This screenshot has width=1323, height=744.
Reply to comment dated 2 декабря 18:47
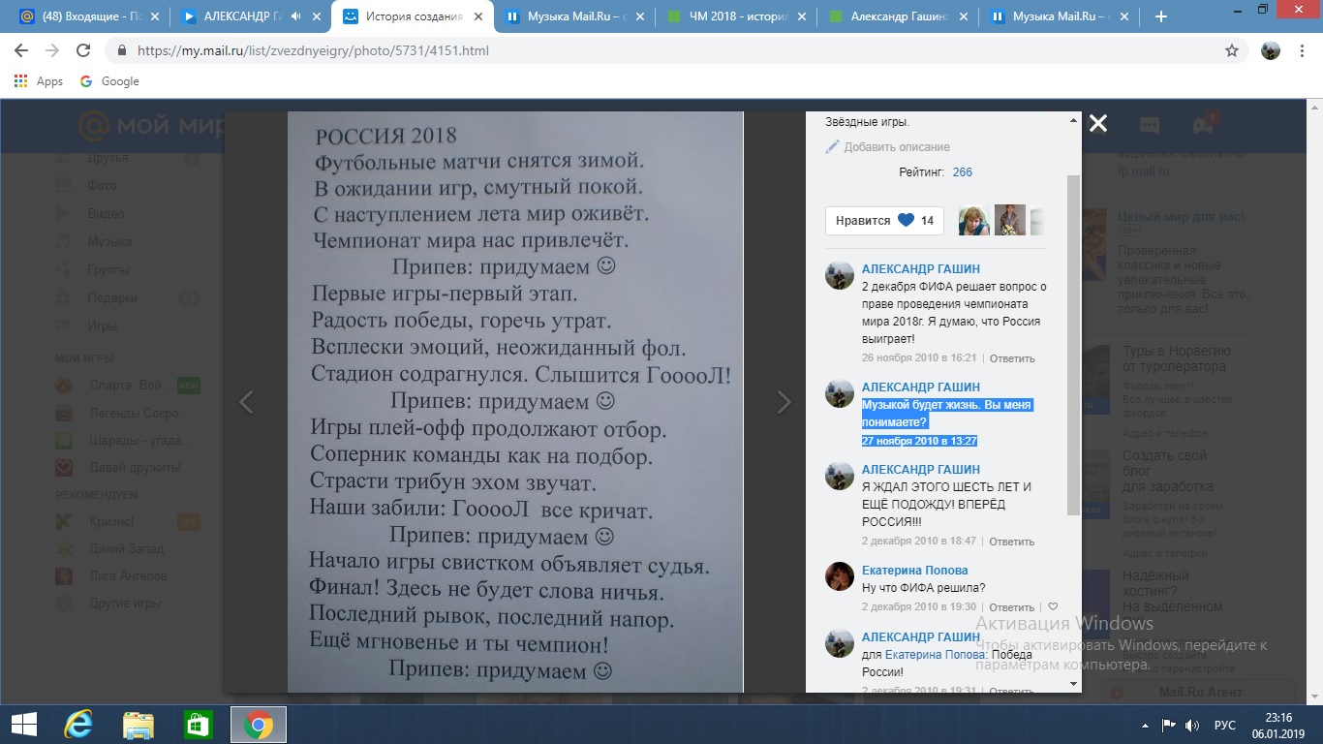(x=1012, y=542)
